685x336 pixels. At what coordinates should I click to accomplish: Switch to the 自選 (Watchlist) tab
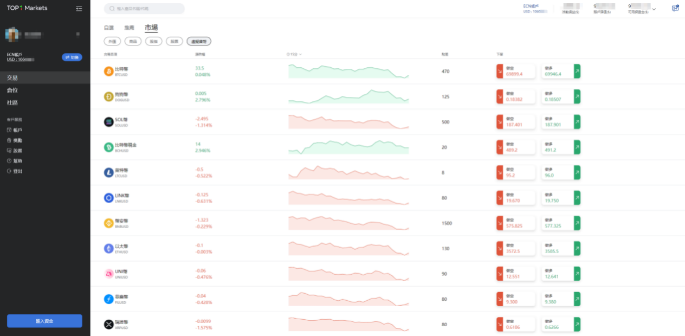tap(109, 28)
